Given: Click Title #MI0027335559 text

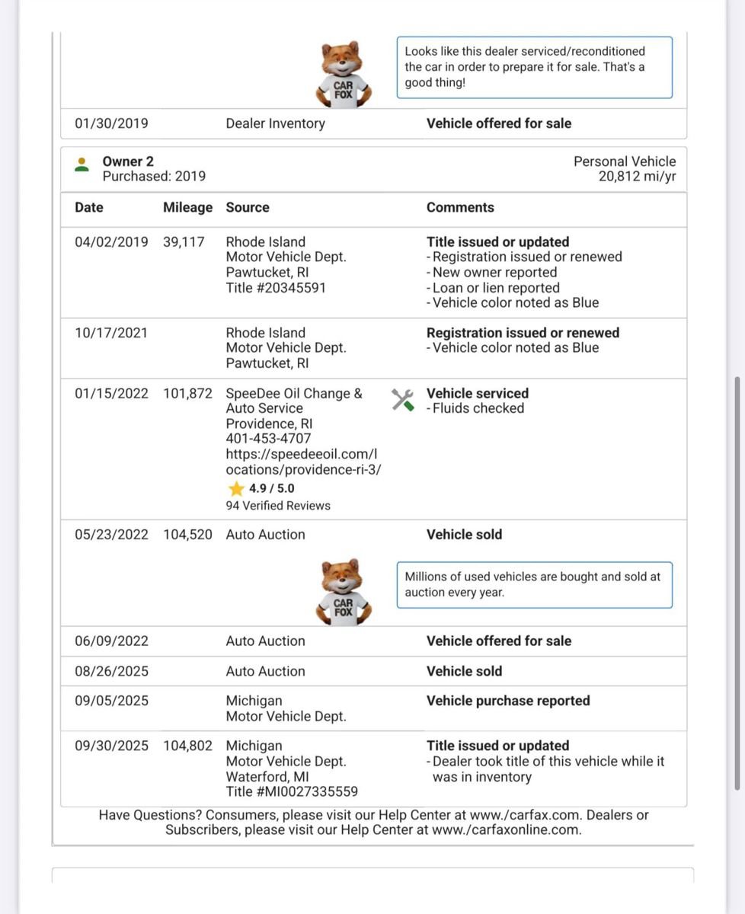Looking at the screenshot, I should [x=292, y=792].
